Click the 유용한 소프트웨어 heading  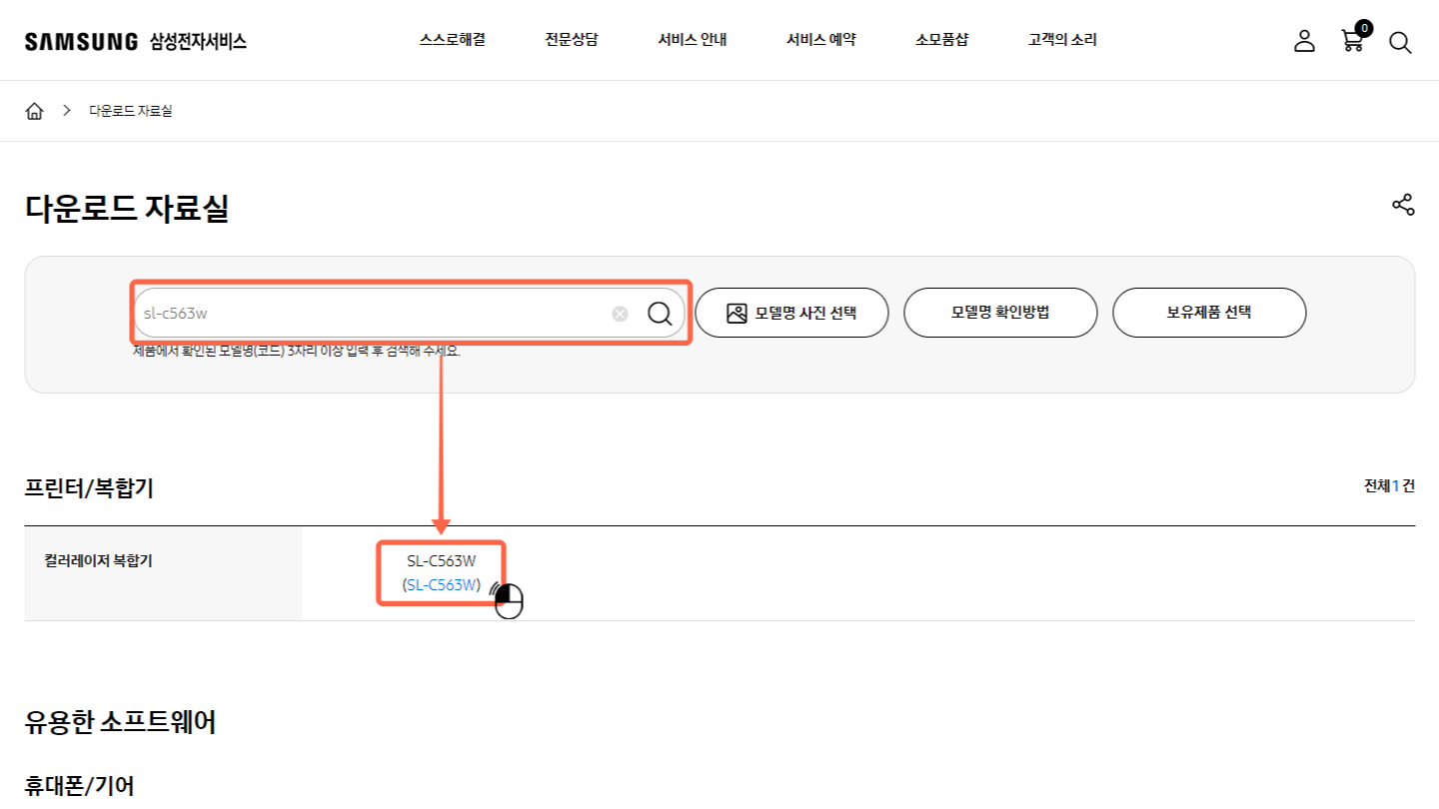(x=120, y=722)
